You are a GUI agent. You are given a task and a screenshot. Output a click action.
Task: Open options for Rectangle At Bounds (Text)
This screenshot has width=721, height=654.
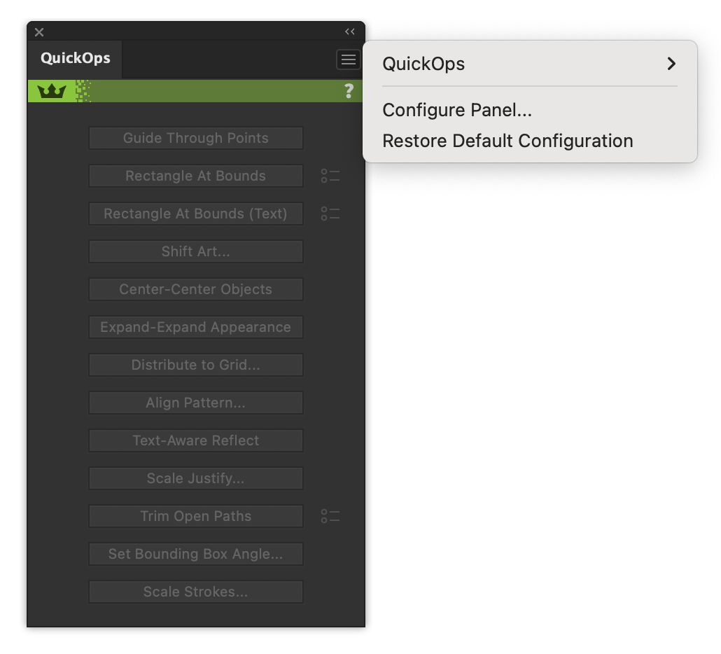click(329, 214)
